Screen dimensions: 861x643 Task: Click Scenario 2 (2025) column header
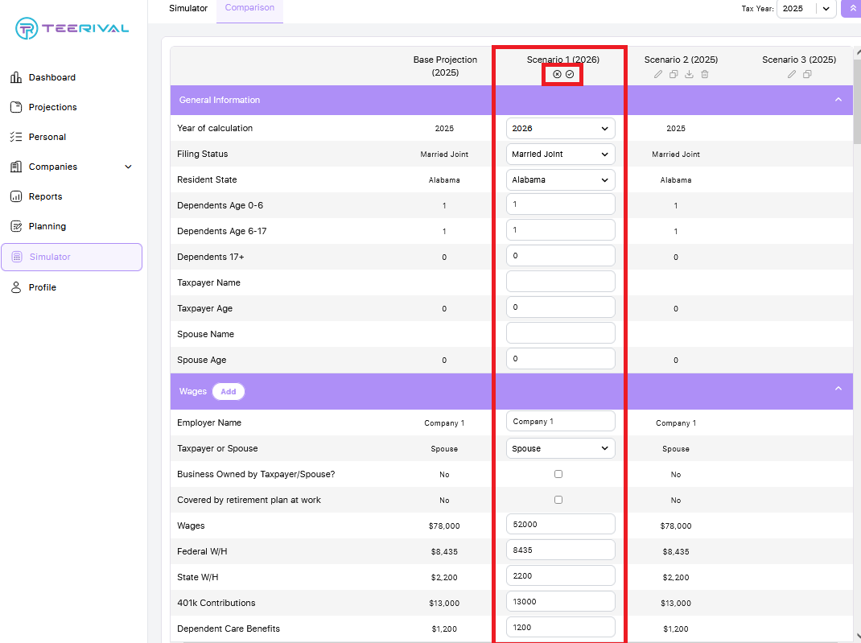[x=681, y=60]
